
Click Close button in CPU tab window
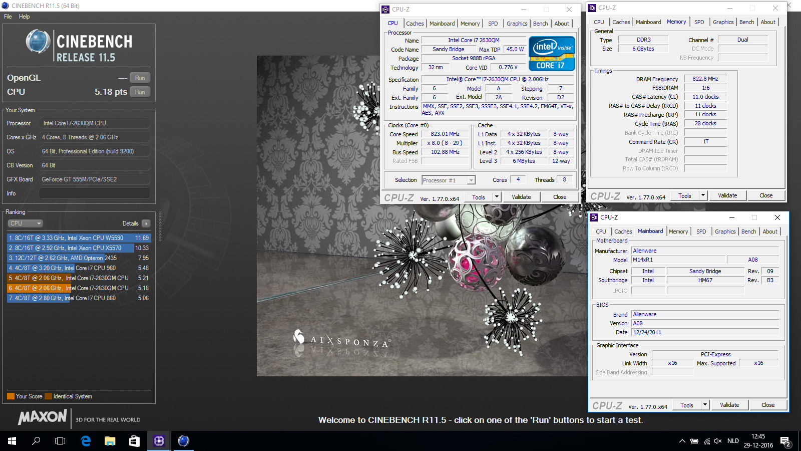click(560, 197)
